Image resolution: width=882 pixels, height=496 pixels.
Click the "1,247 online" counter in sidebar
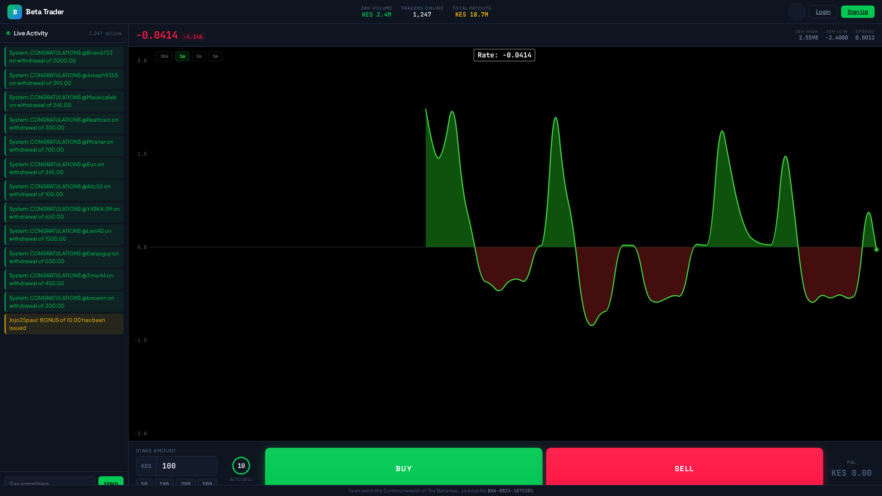[105, 34]
